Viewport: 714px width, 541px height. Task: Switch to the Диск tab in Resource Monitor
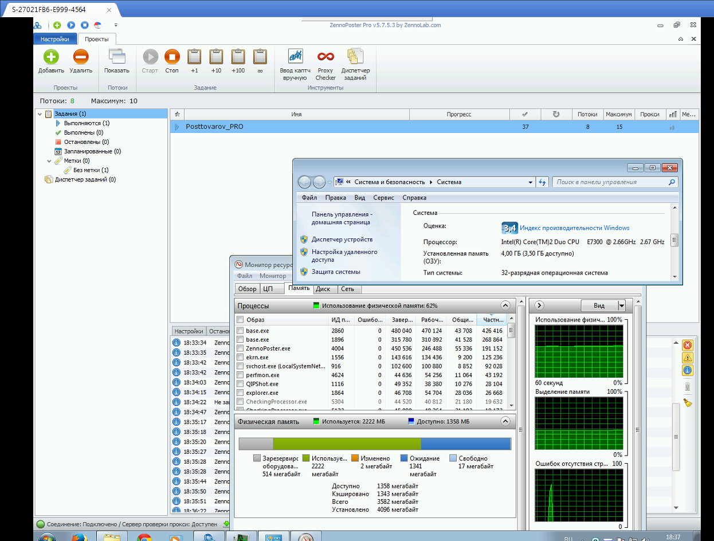point(323,289)
